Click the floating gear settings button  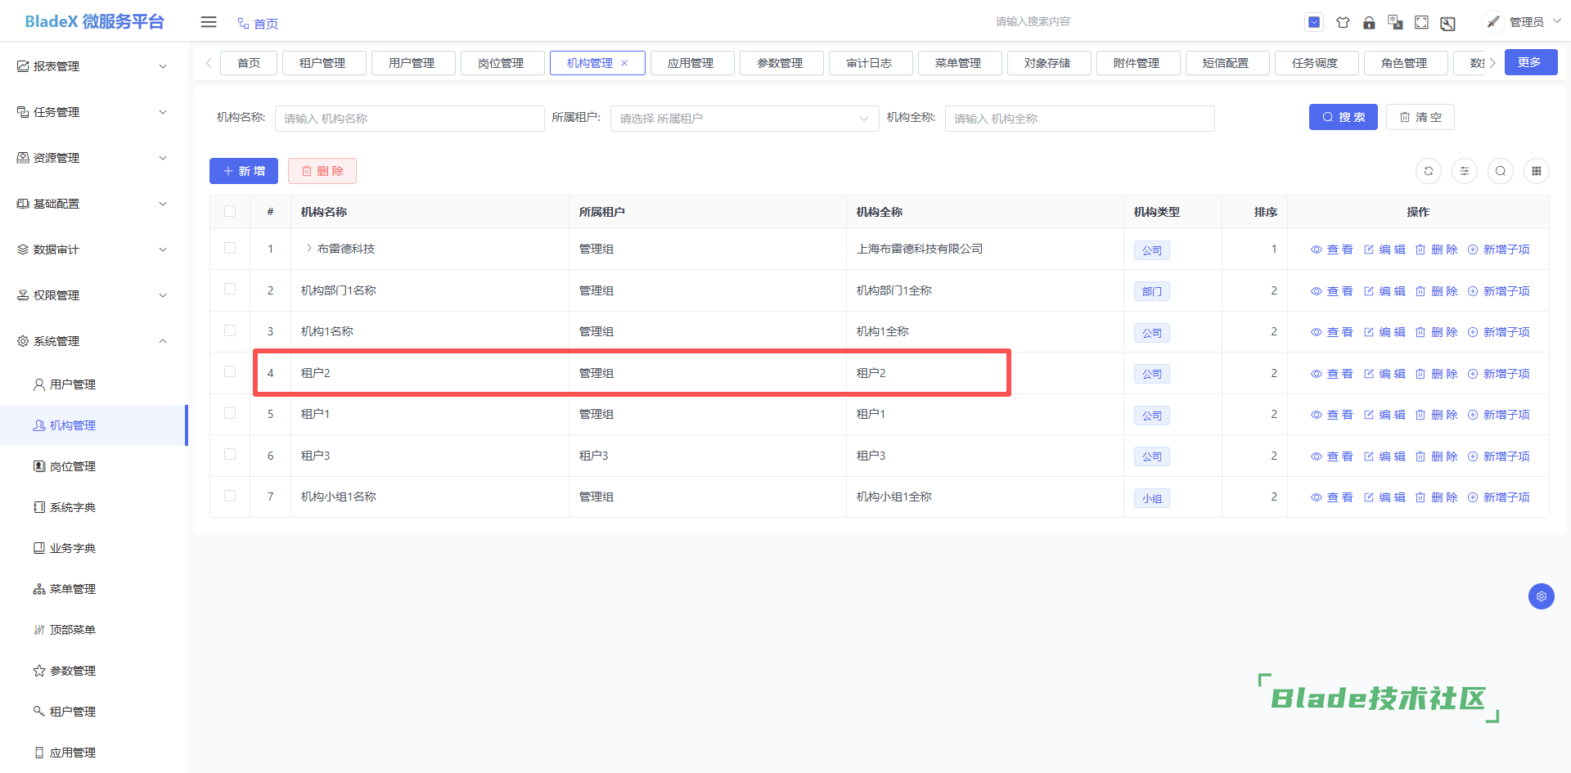coord(1542,596)
